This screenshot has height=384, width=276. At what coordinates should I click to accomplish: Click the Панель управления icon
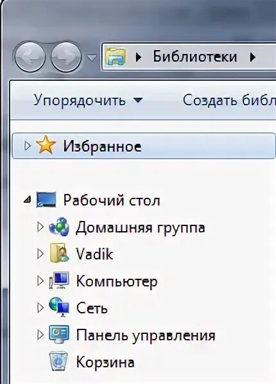pos(59,335)
